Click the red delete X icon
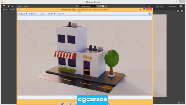 tap(109, 104)
